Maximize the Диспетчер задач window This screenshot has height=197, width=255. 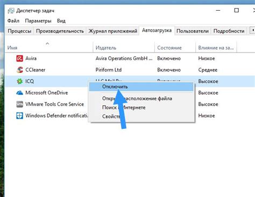tap(237, 10)
